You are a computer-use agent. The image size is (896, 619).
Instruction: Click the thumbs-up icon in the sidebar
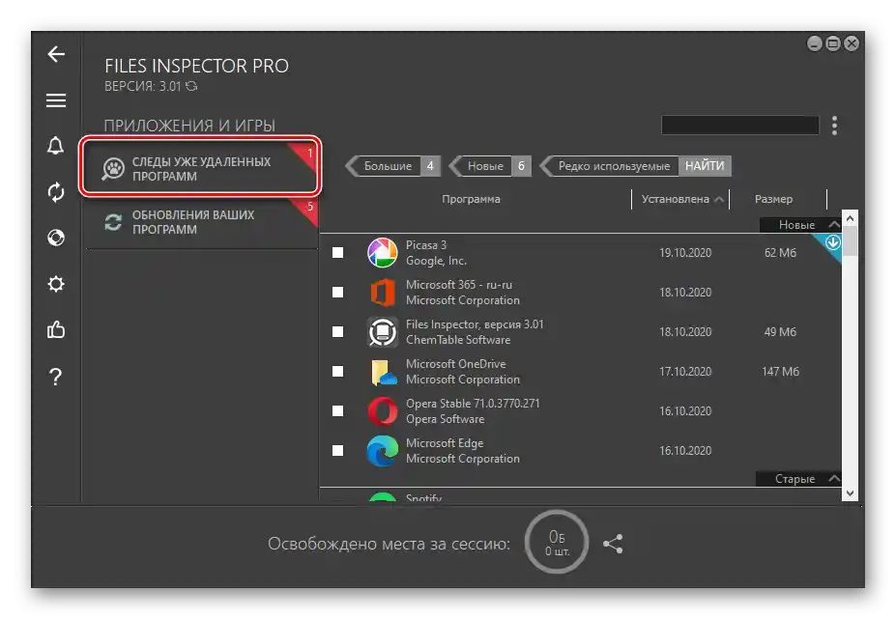coord(56,329)
